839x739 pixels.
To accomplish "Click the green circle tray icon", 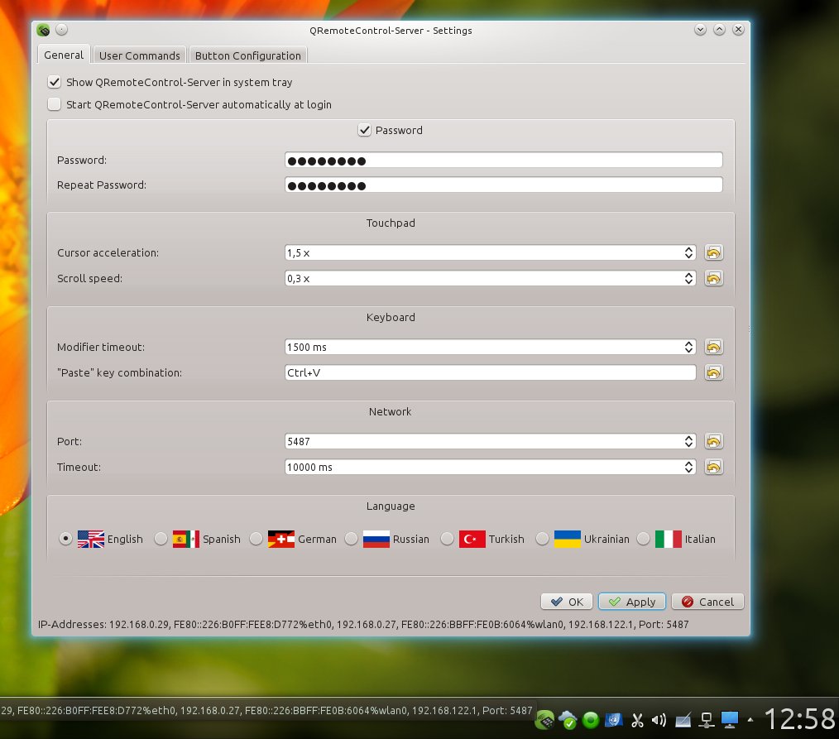I will (591, 720).
